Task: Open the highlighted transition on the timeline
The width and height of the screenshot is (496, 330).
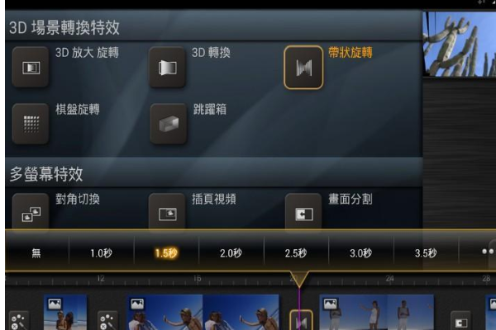Action: coord(302,321)
